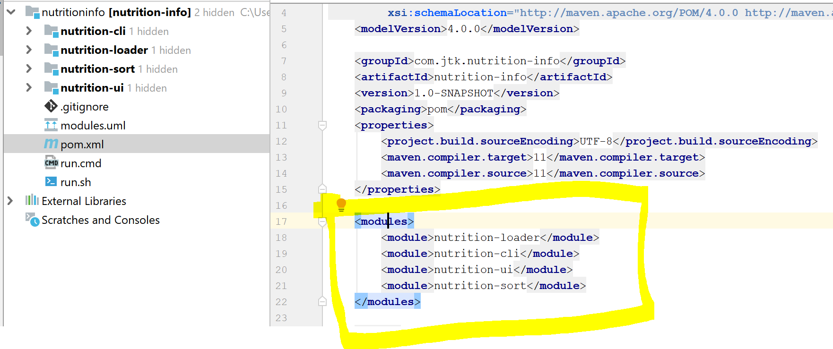This screenshot has height=349, width=833.
Task: Select nutrition-ui in project tree
Action: point(92,88)
